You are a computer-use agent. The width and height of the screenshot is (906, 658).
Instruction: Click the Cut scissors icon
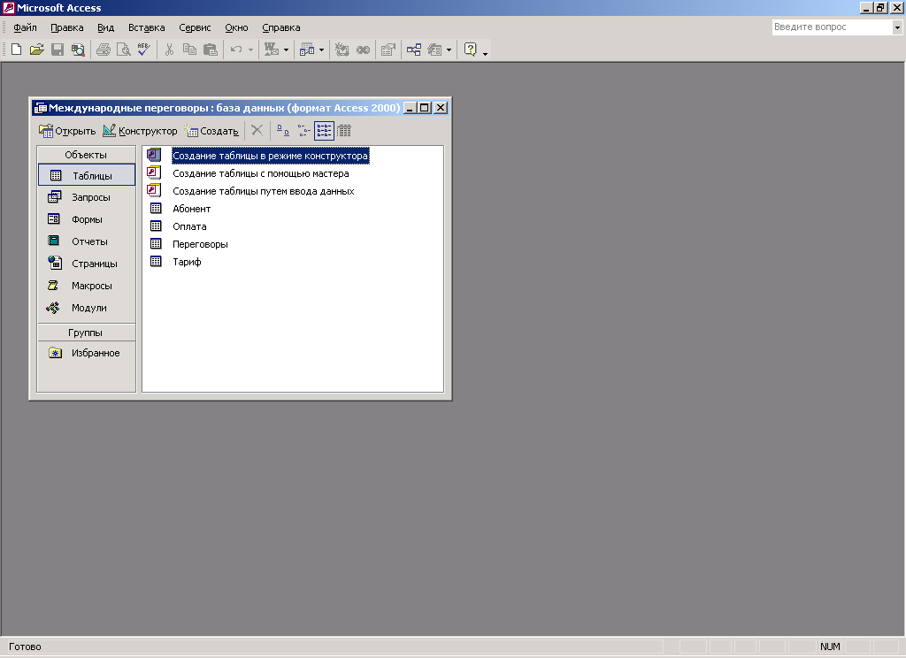coord(169,50)
